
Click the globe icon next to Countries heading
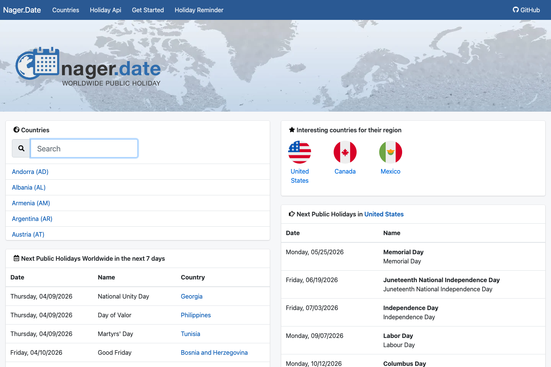point(16,130)
